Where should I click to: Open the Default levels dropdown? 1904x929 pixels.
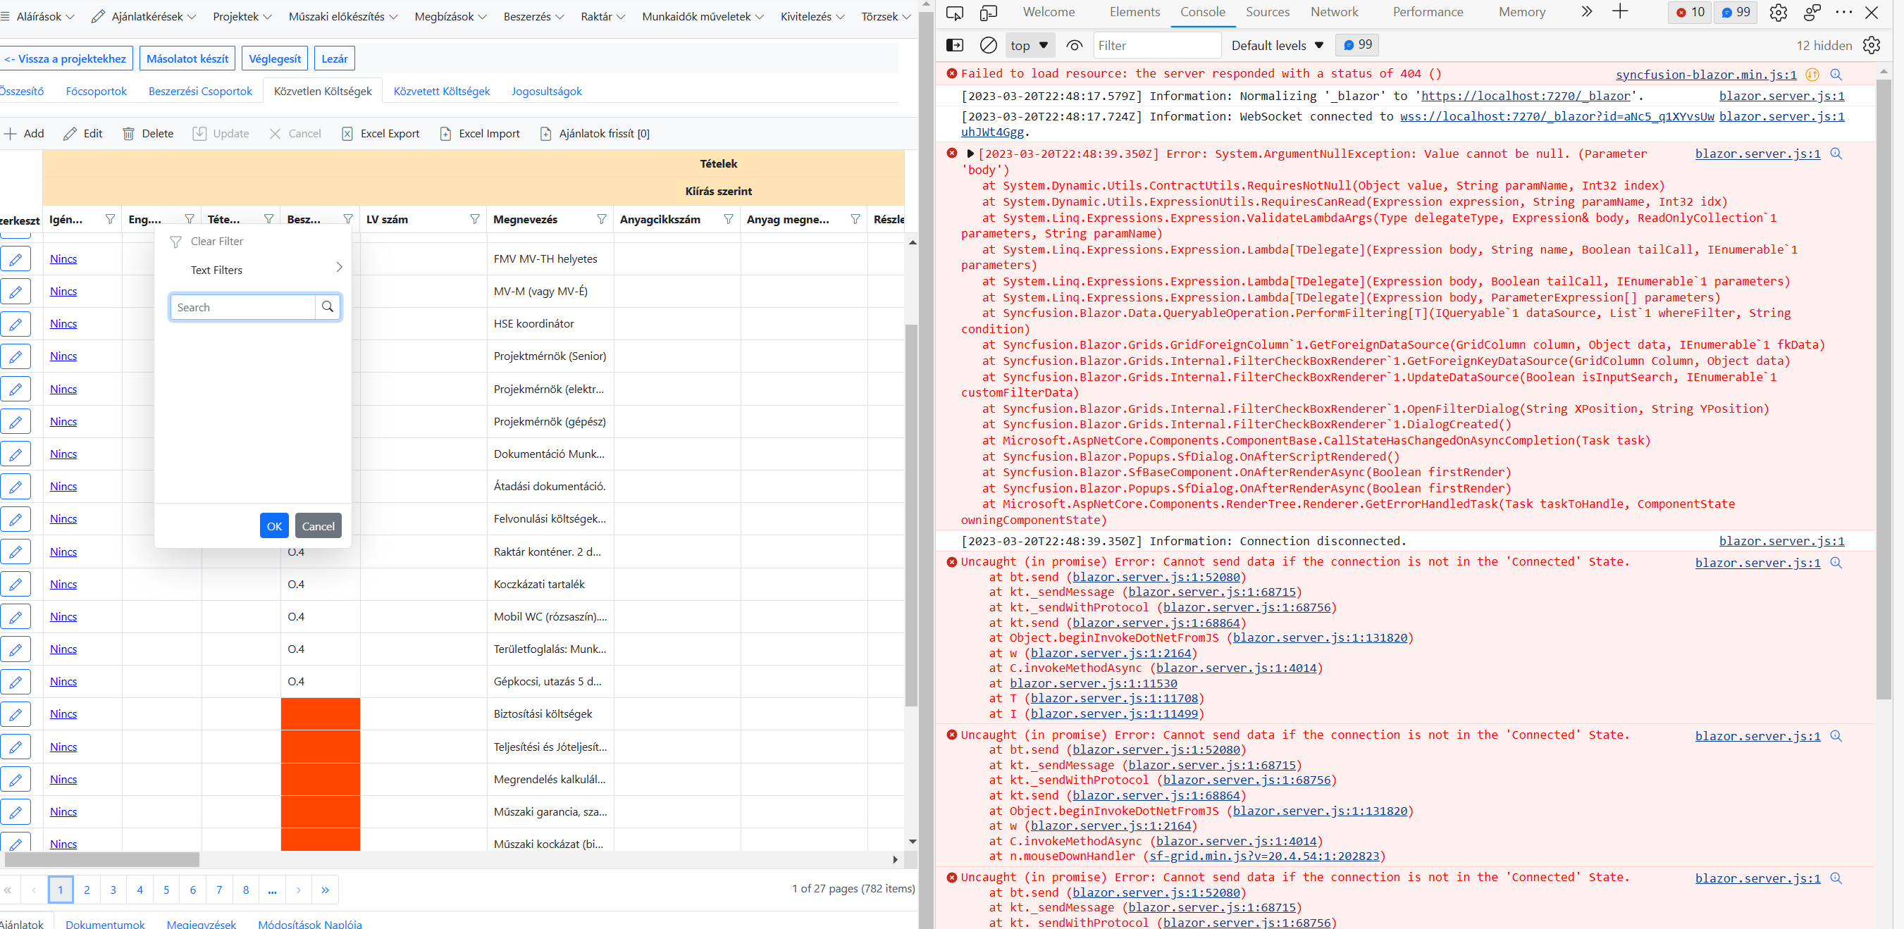(1276, 46)
